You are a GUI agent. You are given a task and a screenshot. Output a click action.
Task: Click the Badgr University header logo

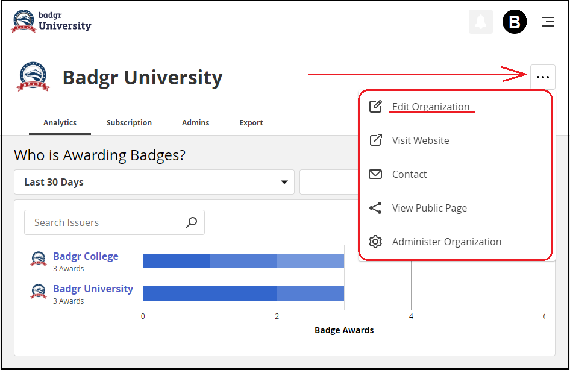pos(51,22)
